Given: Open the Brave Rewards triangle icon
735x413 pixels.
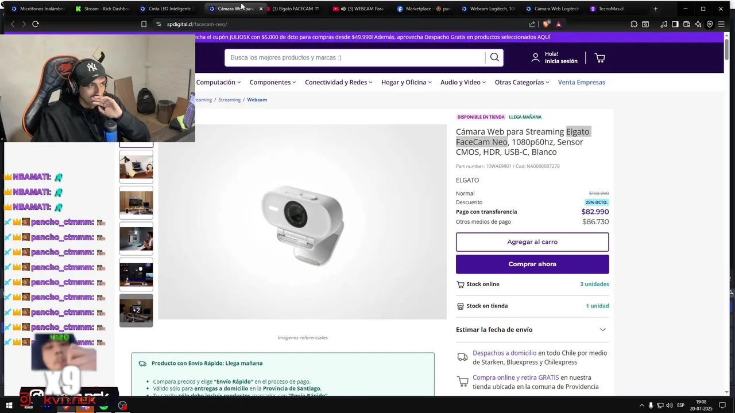Looking at the screenshot, I should [x=558, y=24].
